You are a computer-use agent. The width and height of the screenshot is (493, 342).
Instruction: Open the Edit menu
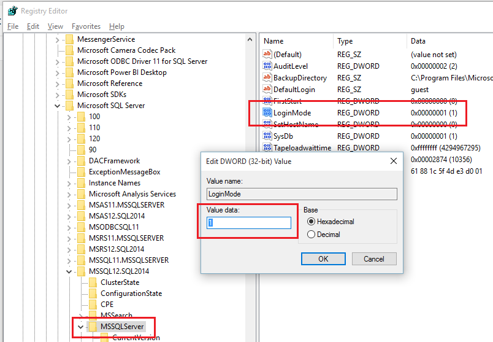(33, 26)
